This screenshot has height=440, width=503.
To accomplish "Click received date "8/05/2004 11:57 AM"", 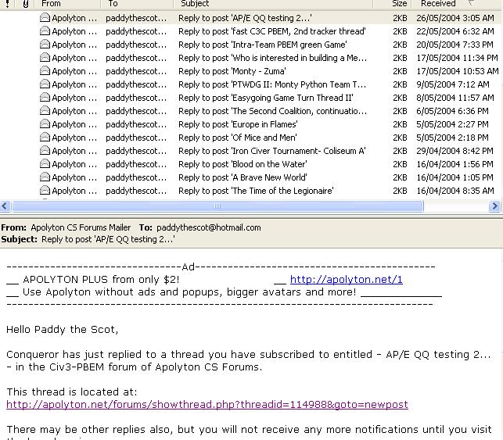I will pos(455,98).
